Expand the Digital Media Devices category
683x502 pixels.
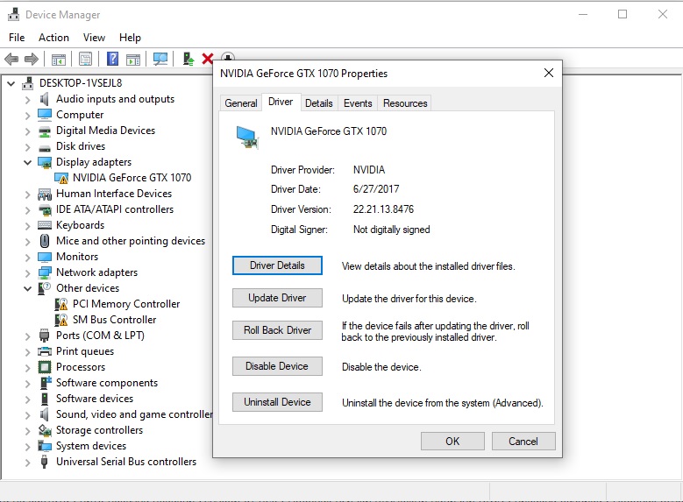click(x=27, y=131)
